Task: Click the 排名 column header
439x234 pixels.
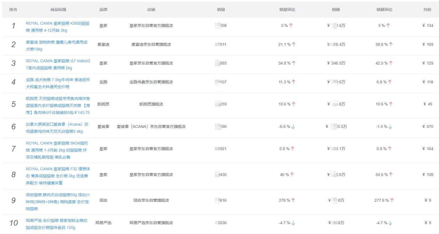Action: [13, 10]
